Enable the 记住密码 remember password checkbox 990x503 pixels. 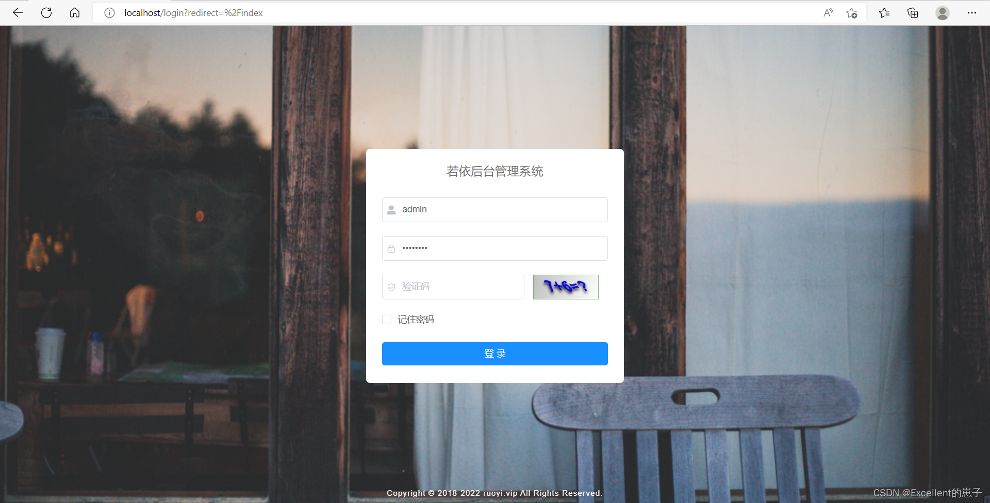386,320
